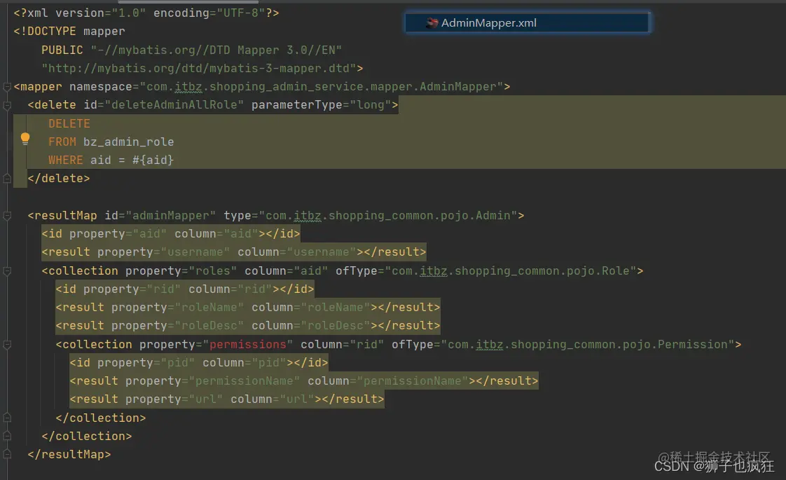Click the red permissions property value
786x480 pixels.
tap(247, 345)
